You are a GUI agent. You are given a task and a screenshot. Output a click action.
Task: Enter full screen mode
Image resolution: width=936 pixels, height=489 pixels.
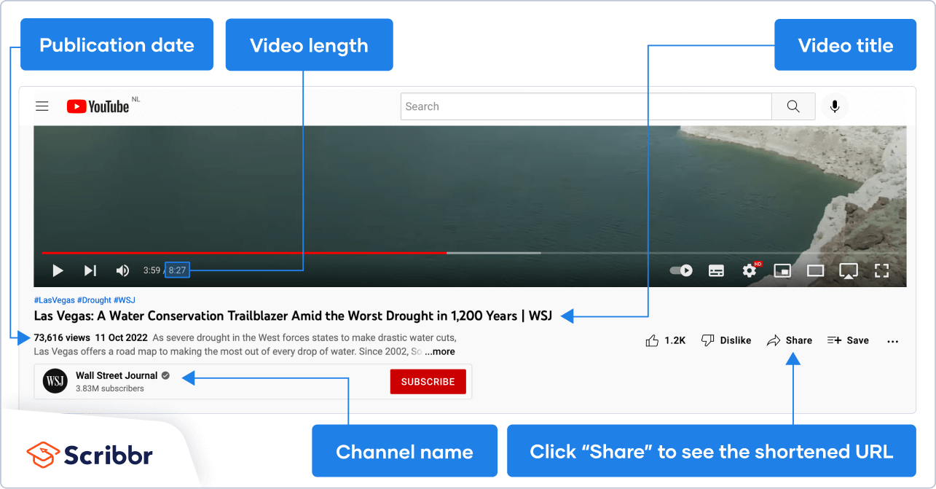[881, 270]
